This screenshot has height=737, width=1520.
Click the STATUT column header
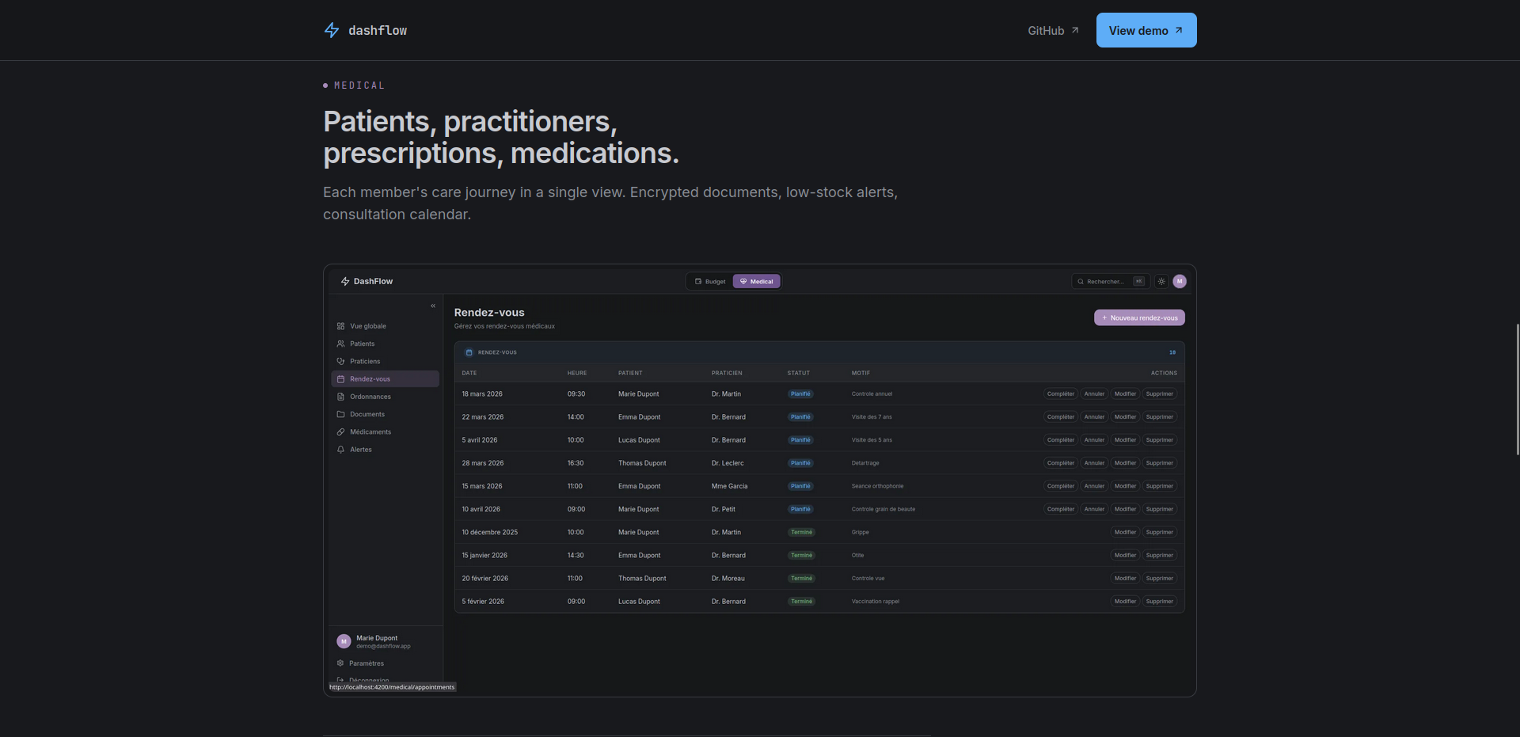tap(799, 373)
